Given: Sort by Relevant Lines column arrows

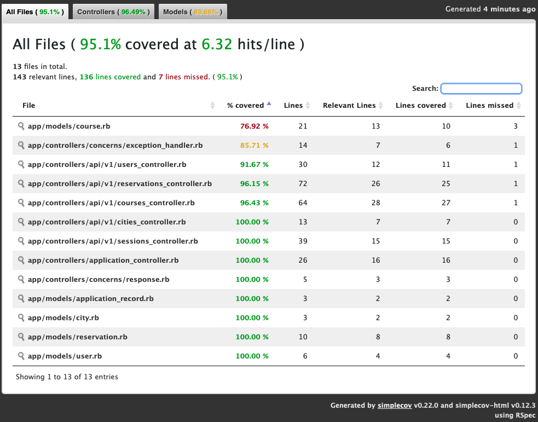Looking at the screenshot, I should tap(380, 105).
